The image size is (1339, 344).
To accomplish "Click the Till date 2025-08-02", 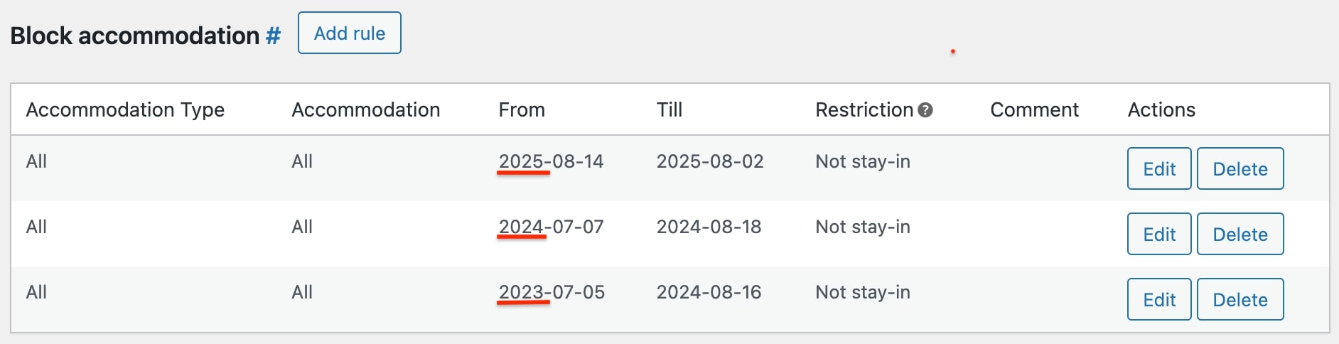I will click(x=710, y=162).
